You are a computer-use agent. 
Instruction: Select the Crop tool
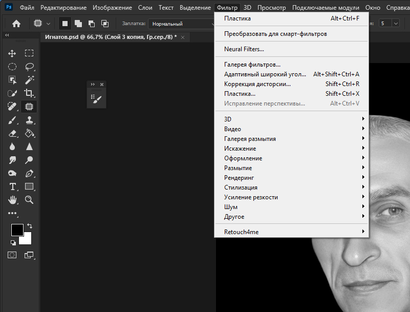pyautogui.click(x=29, y=93)
